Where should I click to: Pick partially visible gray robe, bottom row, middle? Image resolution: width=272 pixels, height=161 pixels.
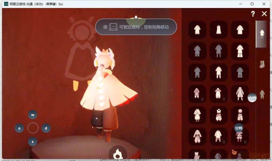tap(219, 155)
